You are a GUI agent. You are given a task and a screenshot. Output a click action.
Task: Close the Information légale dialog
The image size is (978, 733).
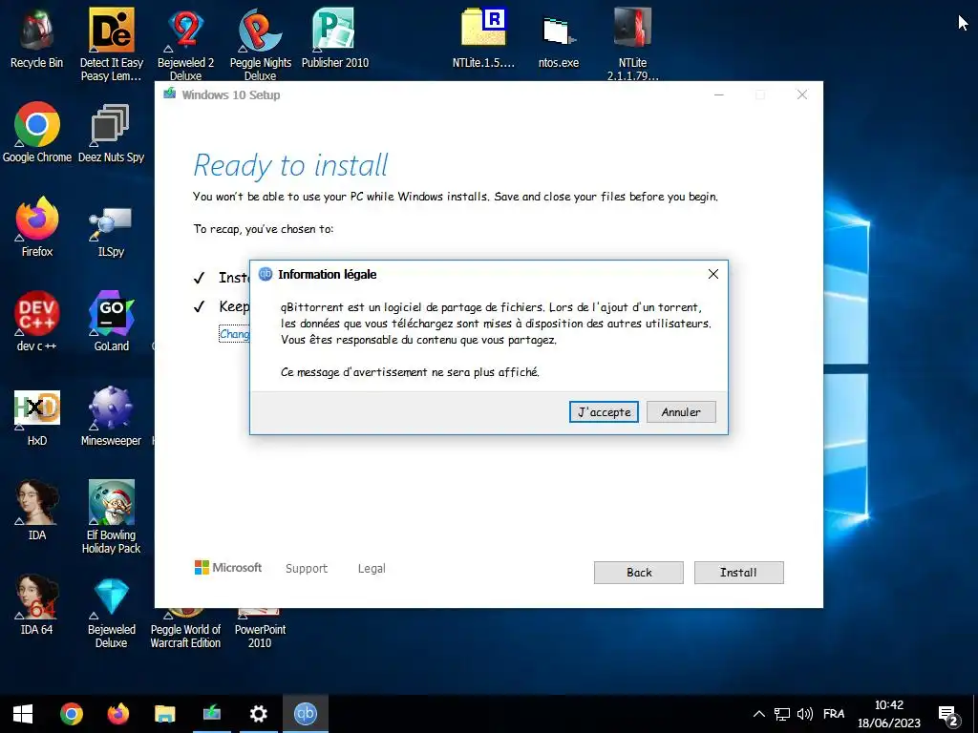pos(712,274)
